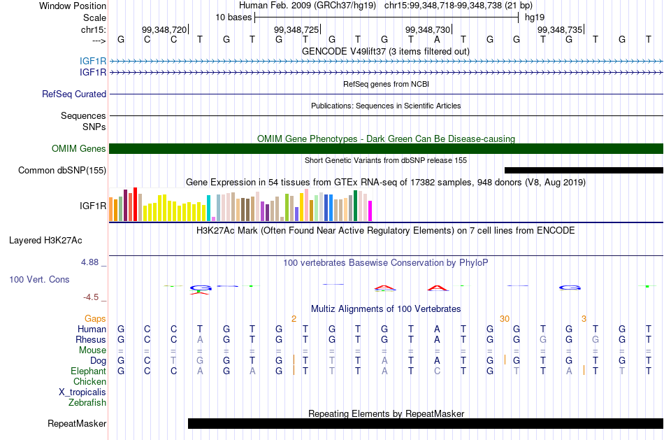Click the RepeatMasker black repeat element bar
This screenshot has height=440, width=664.
click(x=426, y=423)
